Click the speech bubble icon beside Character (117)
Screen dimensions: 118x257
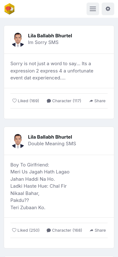pyautogui.click(x=49, y=101)
